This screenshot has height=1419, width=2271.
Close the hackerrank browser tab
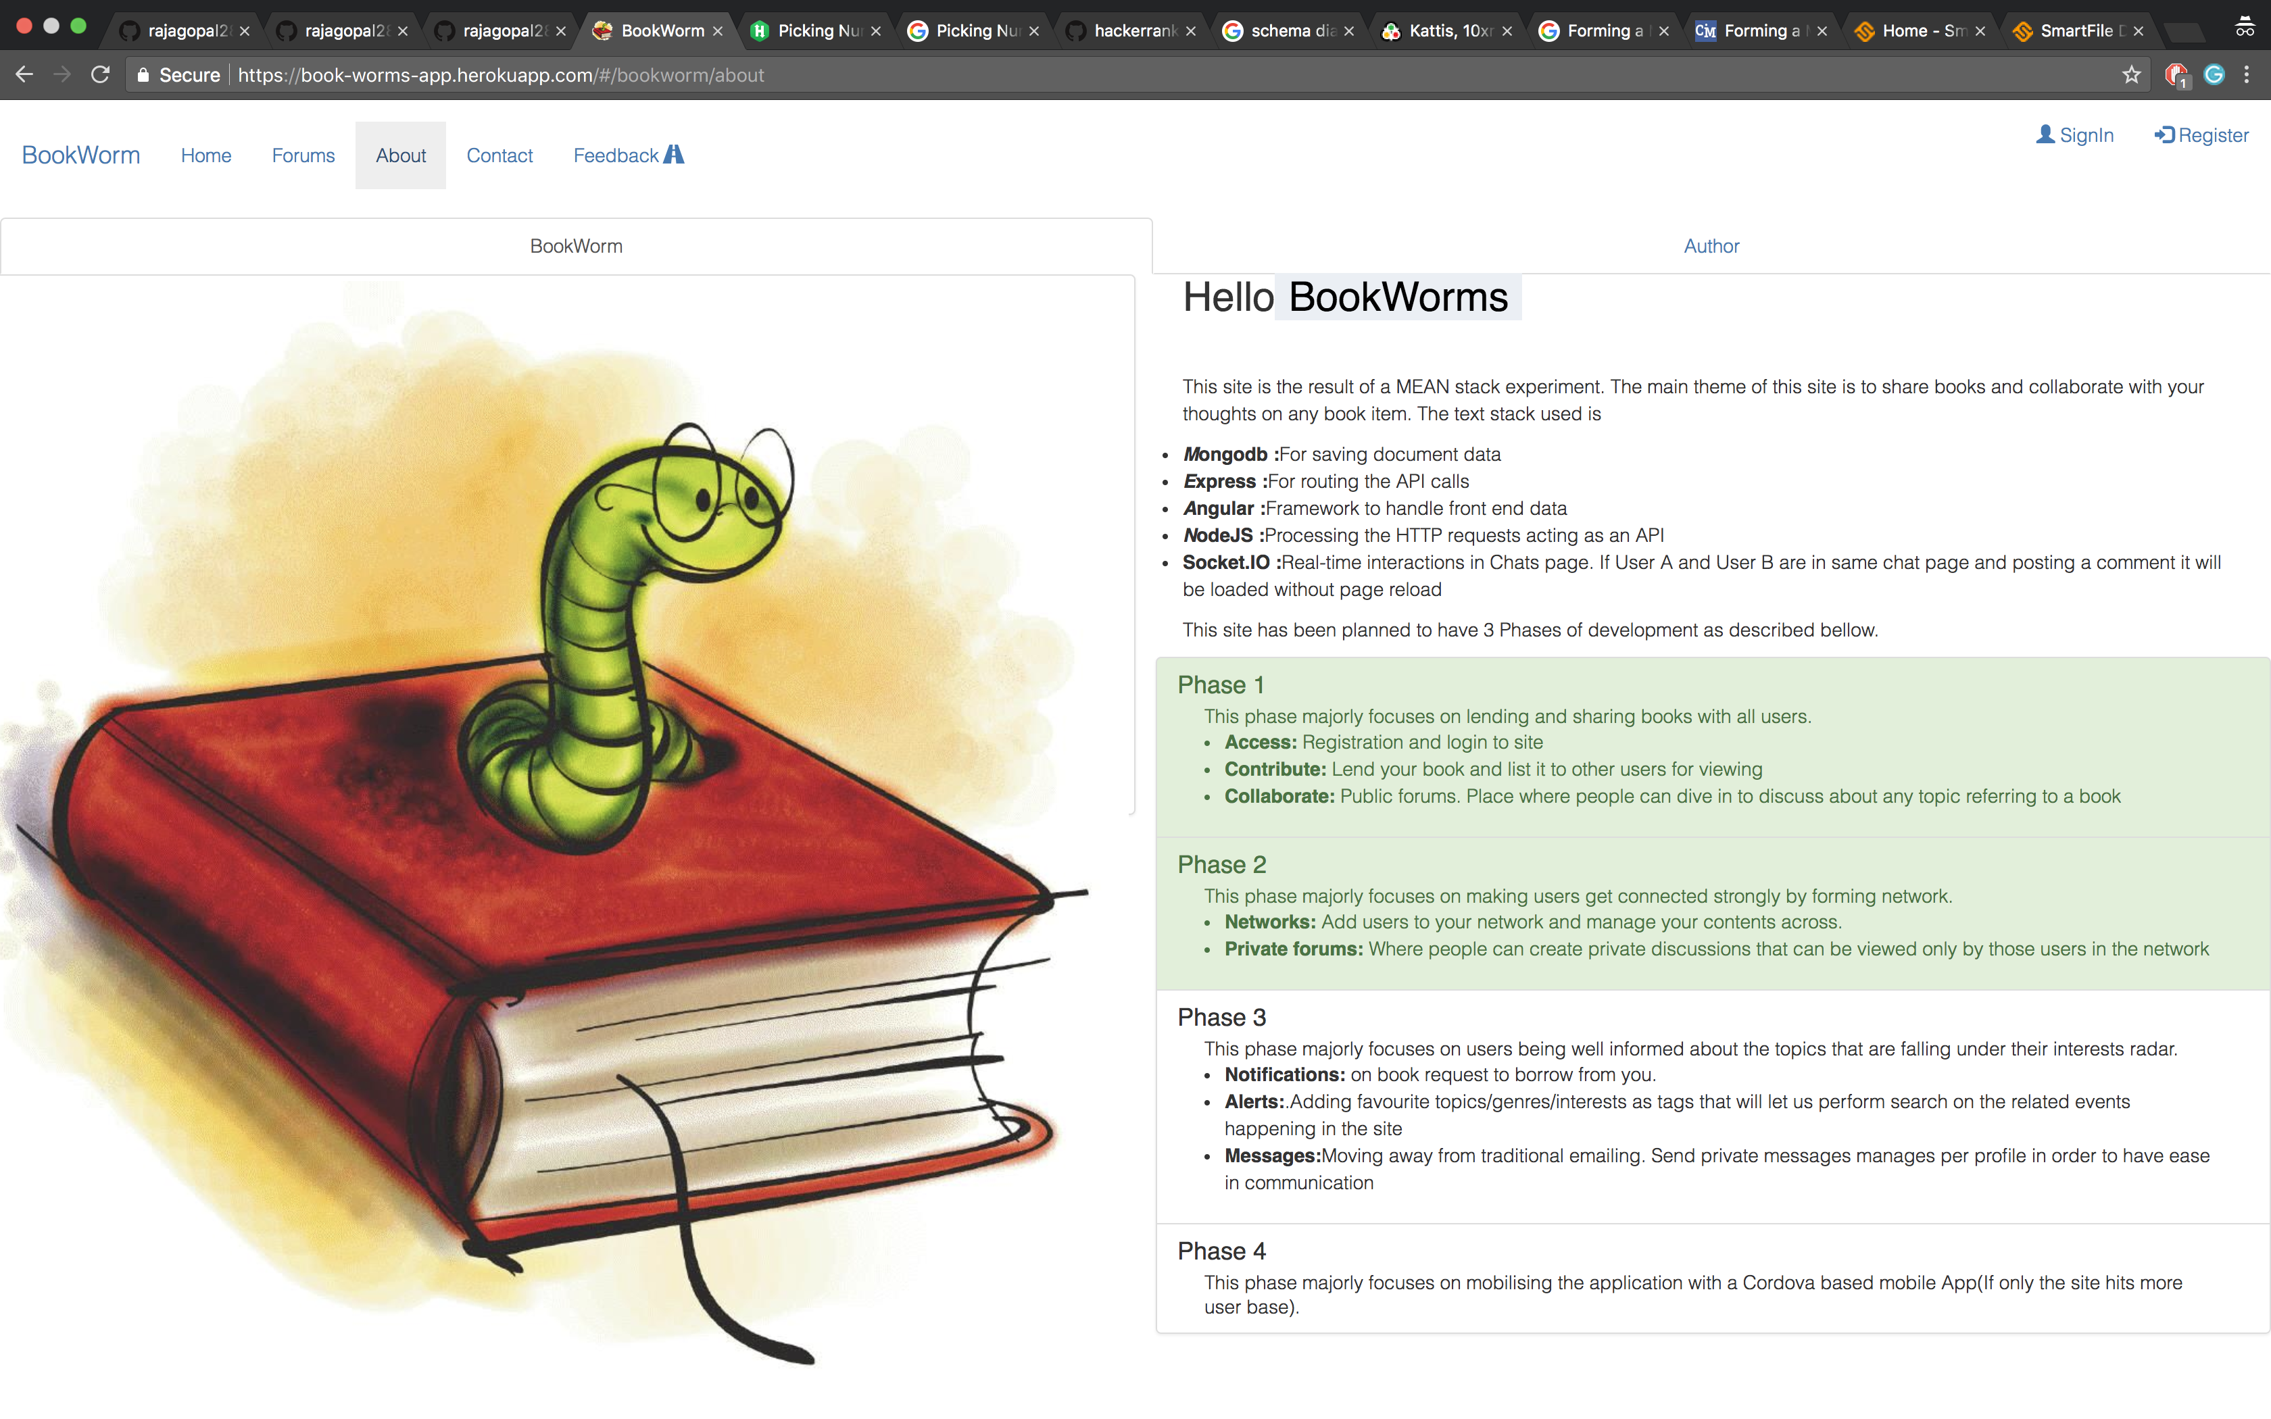point(1191,31)
